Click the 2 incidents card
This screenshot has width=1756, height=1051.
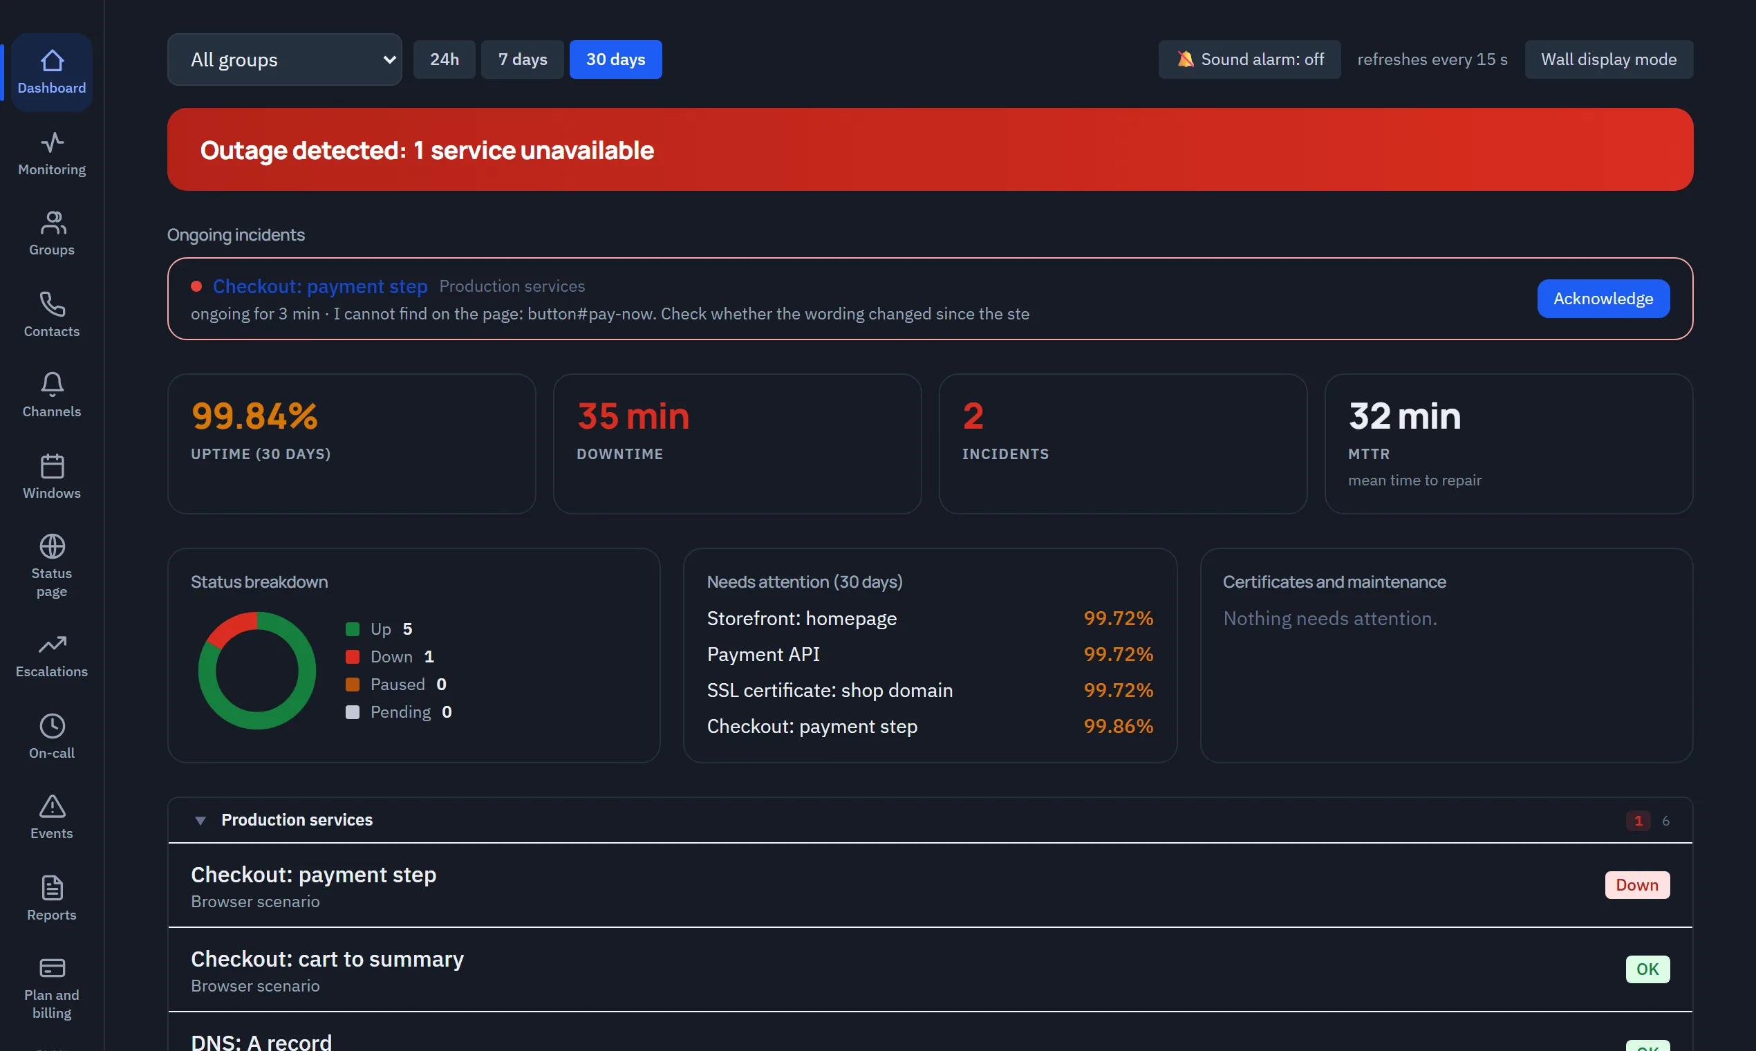click(x=1123, y=444)
